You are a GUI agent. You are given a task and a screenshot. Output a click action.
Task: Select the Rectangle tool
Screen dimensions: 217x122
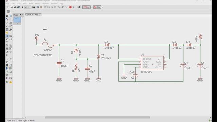7,65
